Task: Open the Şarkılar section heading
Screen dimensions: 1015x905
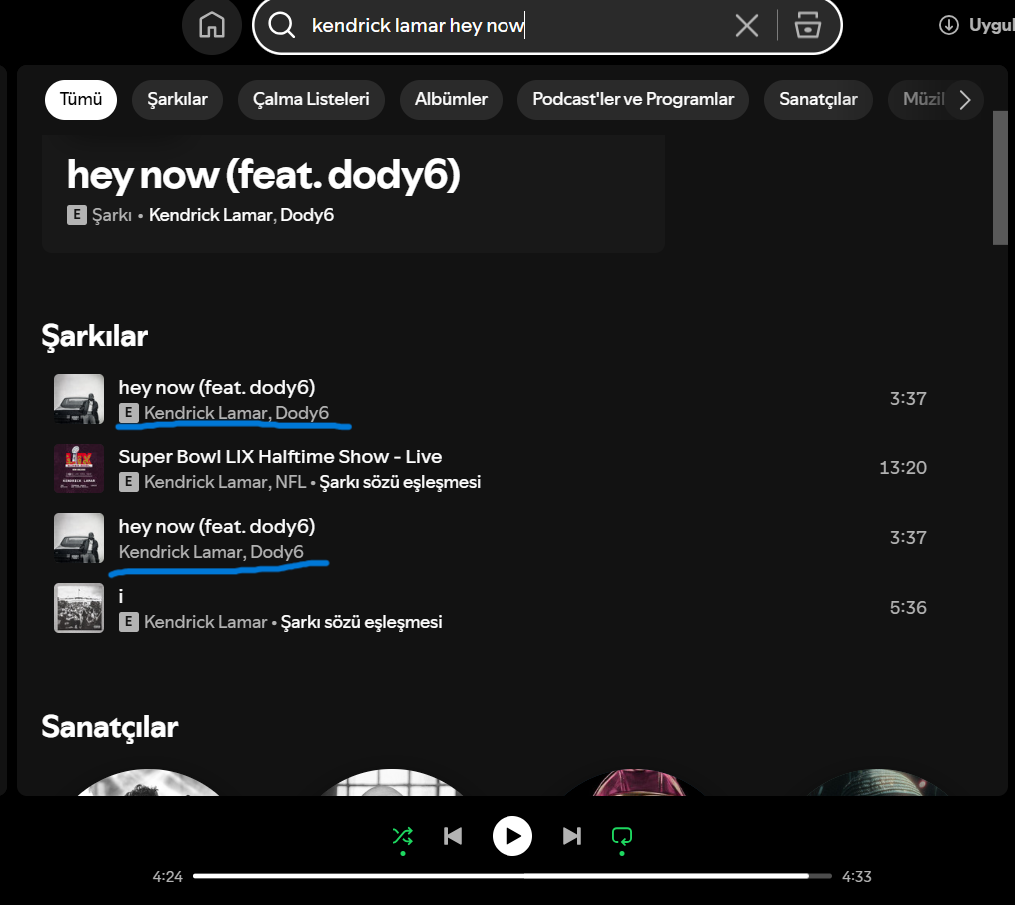Action: (95, 336)
